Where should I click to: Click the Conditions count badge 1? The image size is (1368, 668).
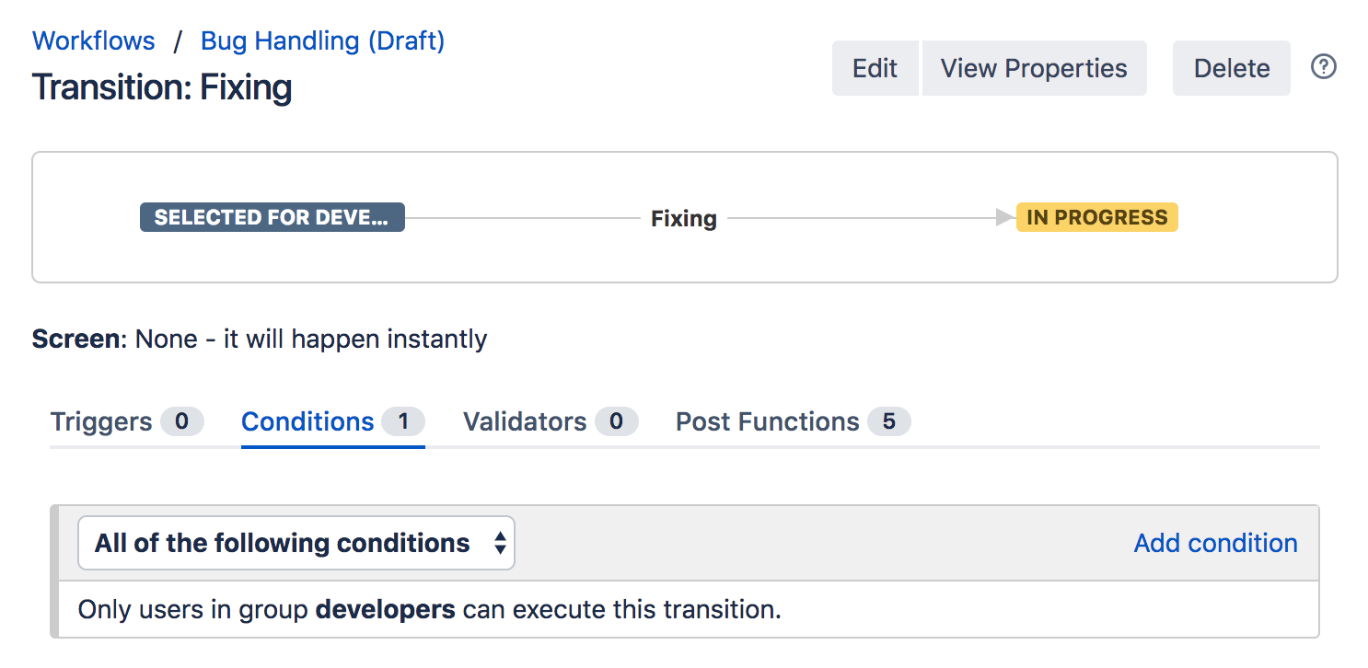coord(402,421)
